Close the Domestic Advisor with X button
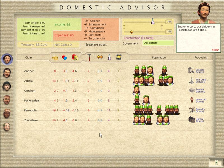The width and height of the screenshot is (224, 168). pos(216,162)
